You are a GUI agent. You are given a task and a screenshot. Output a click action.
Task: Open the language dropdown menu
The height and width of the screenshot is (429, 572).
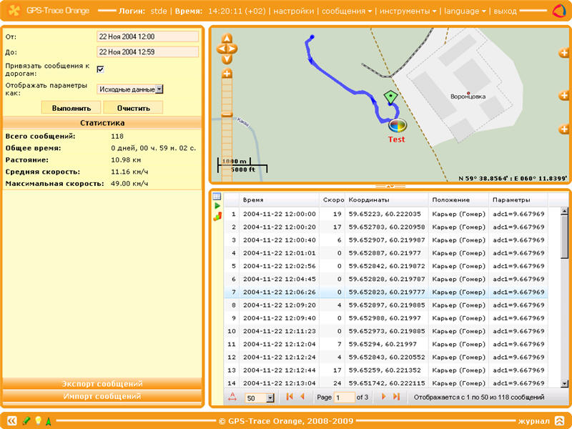point(465,11)
